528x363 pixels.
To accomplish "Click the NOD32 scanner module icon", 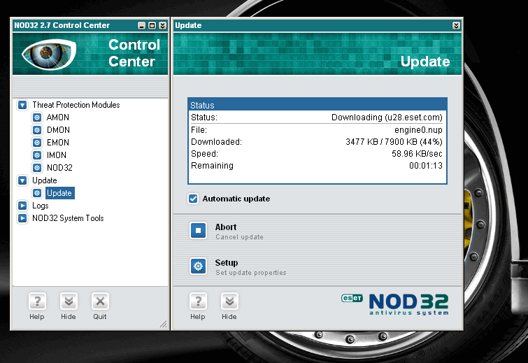I will pos(37,168).
